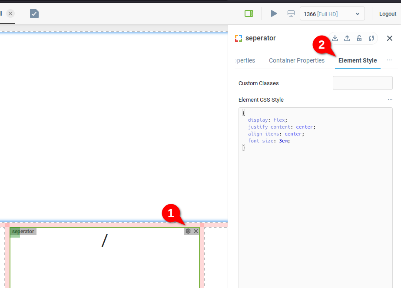
Task: Click the Logout button
Action: (x=388, y=14)
